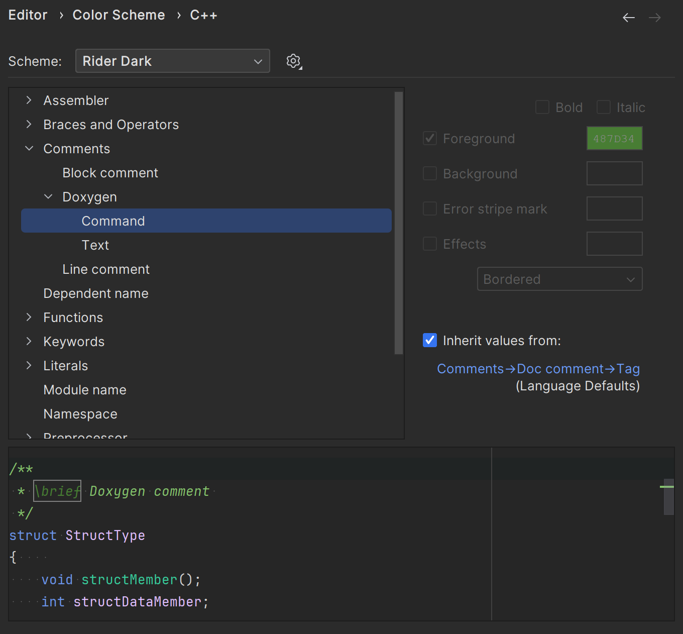Enable the Background color checkbox
The height and width of the screenshot is (634, 683).
click(429, 173)
